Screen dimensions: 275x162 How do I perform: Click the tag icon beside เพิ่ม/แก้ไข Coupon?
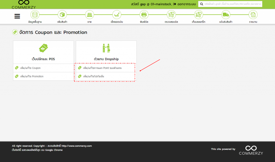click(x=17, y=68)
